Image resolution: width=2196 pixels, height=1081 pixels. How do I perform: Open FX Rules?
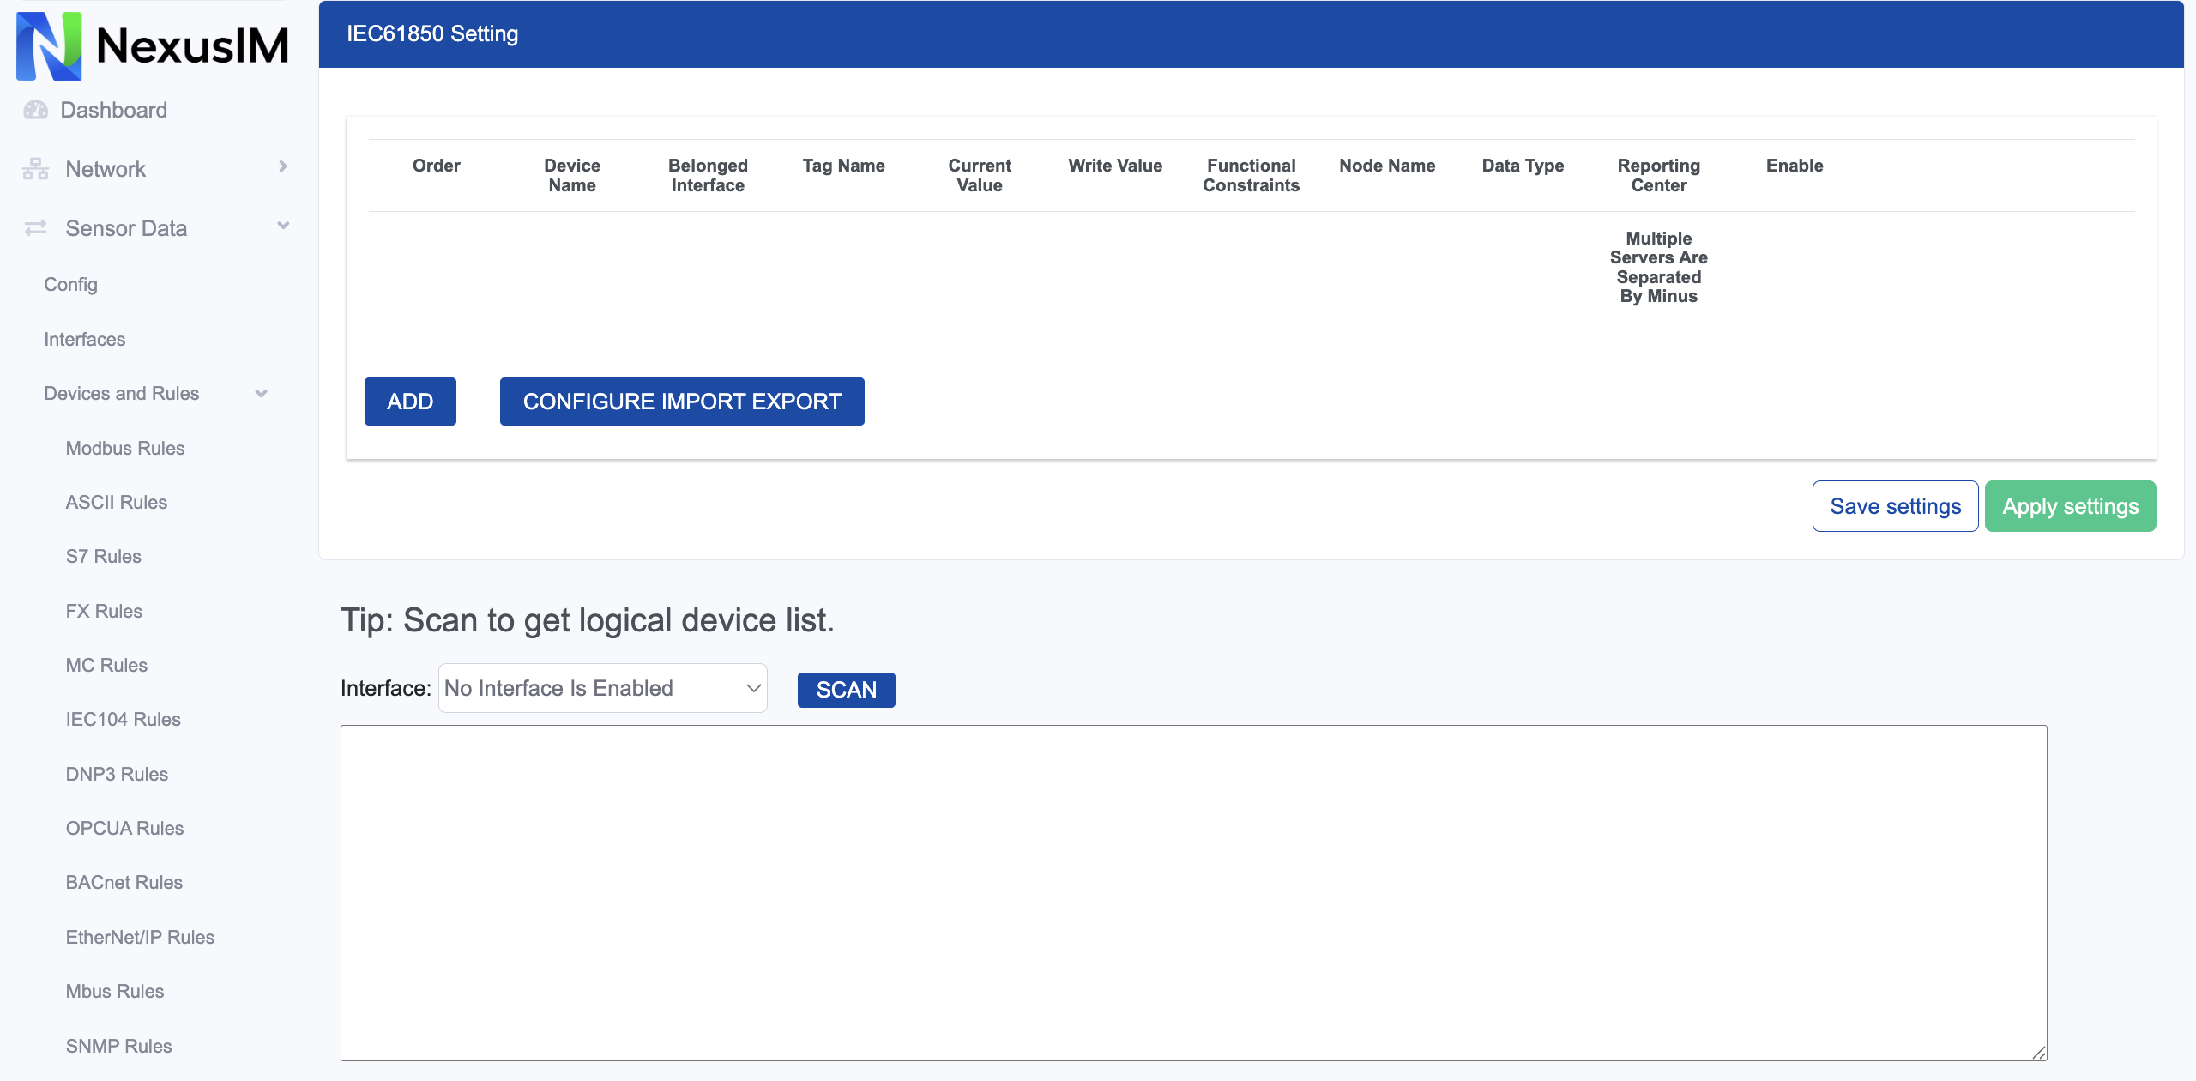pyautogui.click(x=104, y=611)
